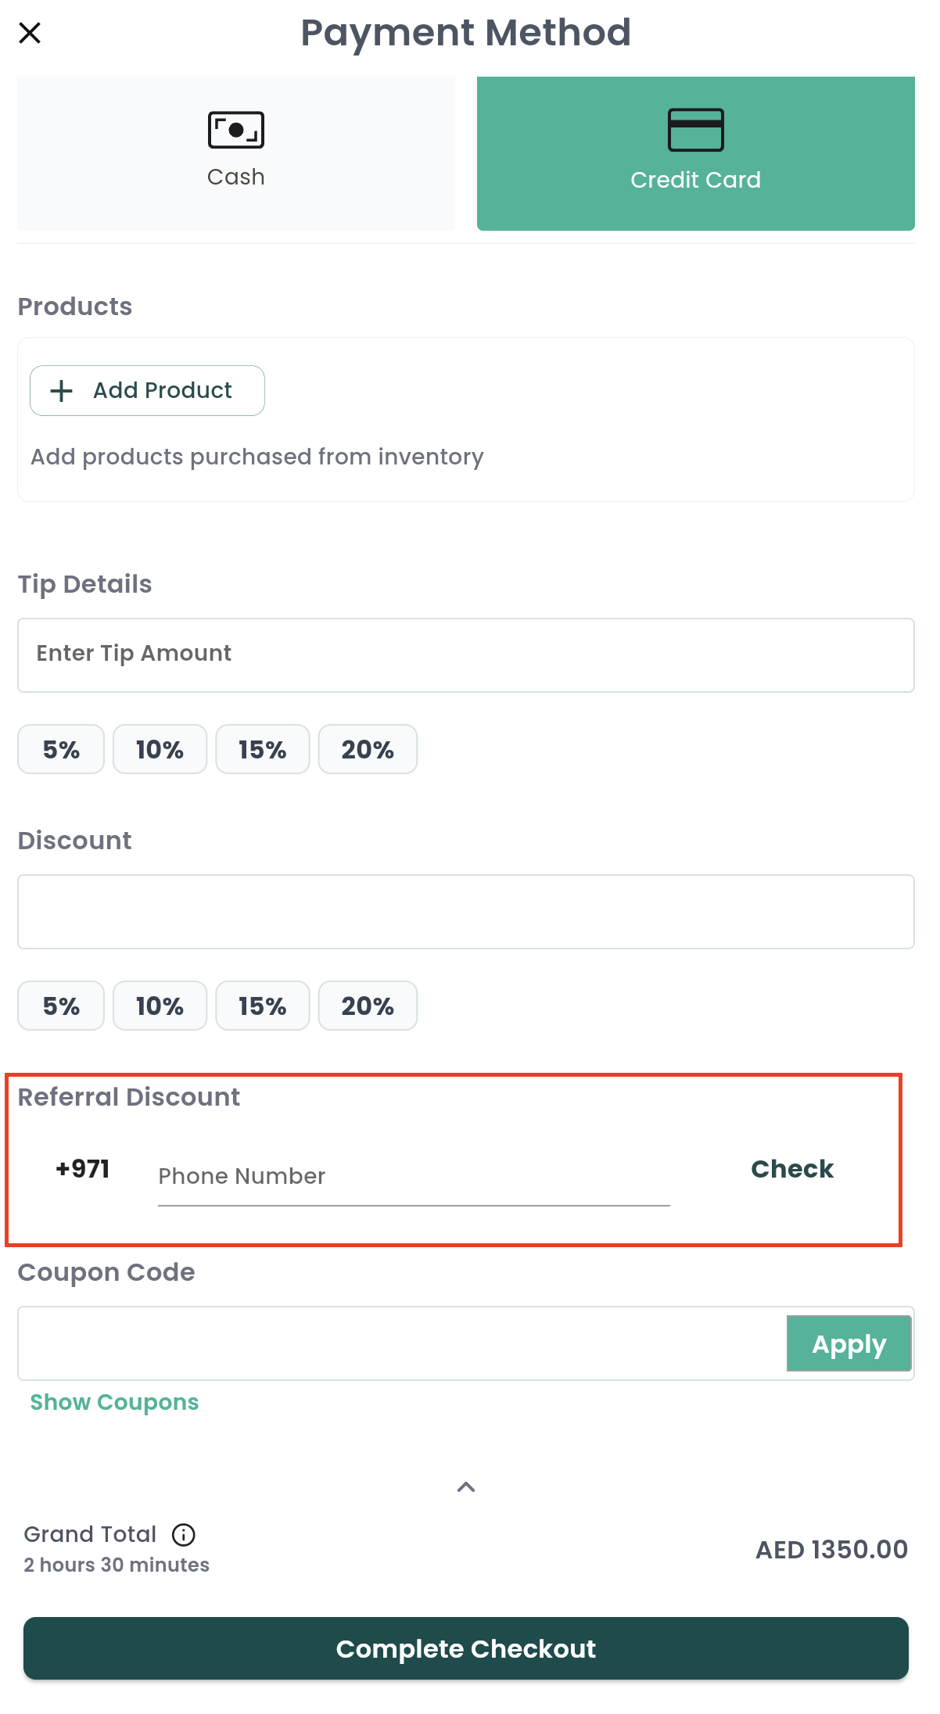The height and width of the screenshot is (1714, 940).
Task: Click Check to verify referral phone number
Action: point(791,1169)
